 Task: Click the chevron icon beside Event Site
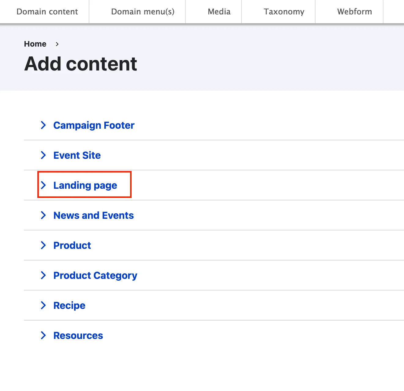tap(43, 155)
